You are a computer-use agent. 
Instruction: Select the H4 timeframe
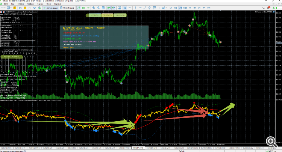(195, 8)
